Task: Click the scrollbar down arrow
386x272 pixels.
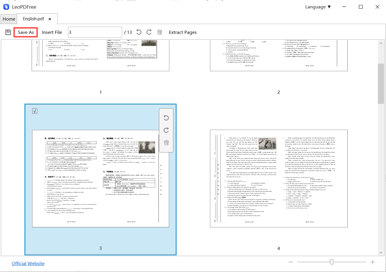Action: pos(381,252)
